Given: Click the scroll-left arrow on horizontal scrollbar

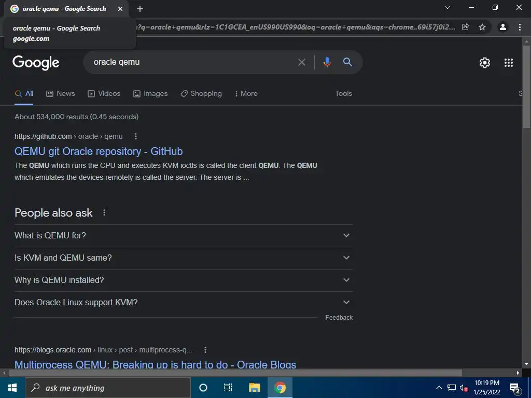Looking at the screenshot, I should tap(4, 373).
